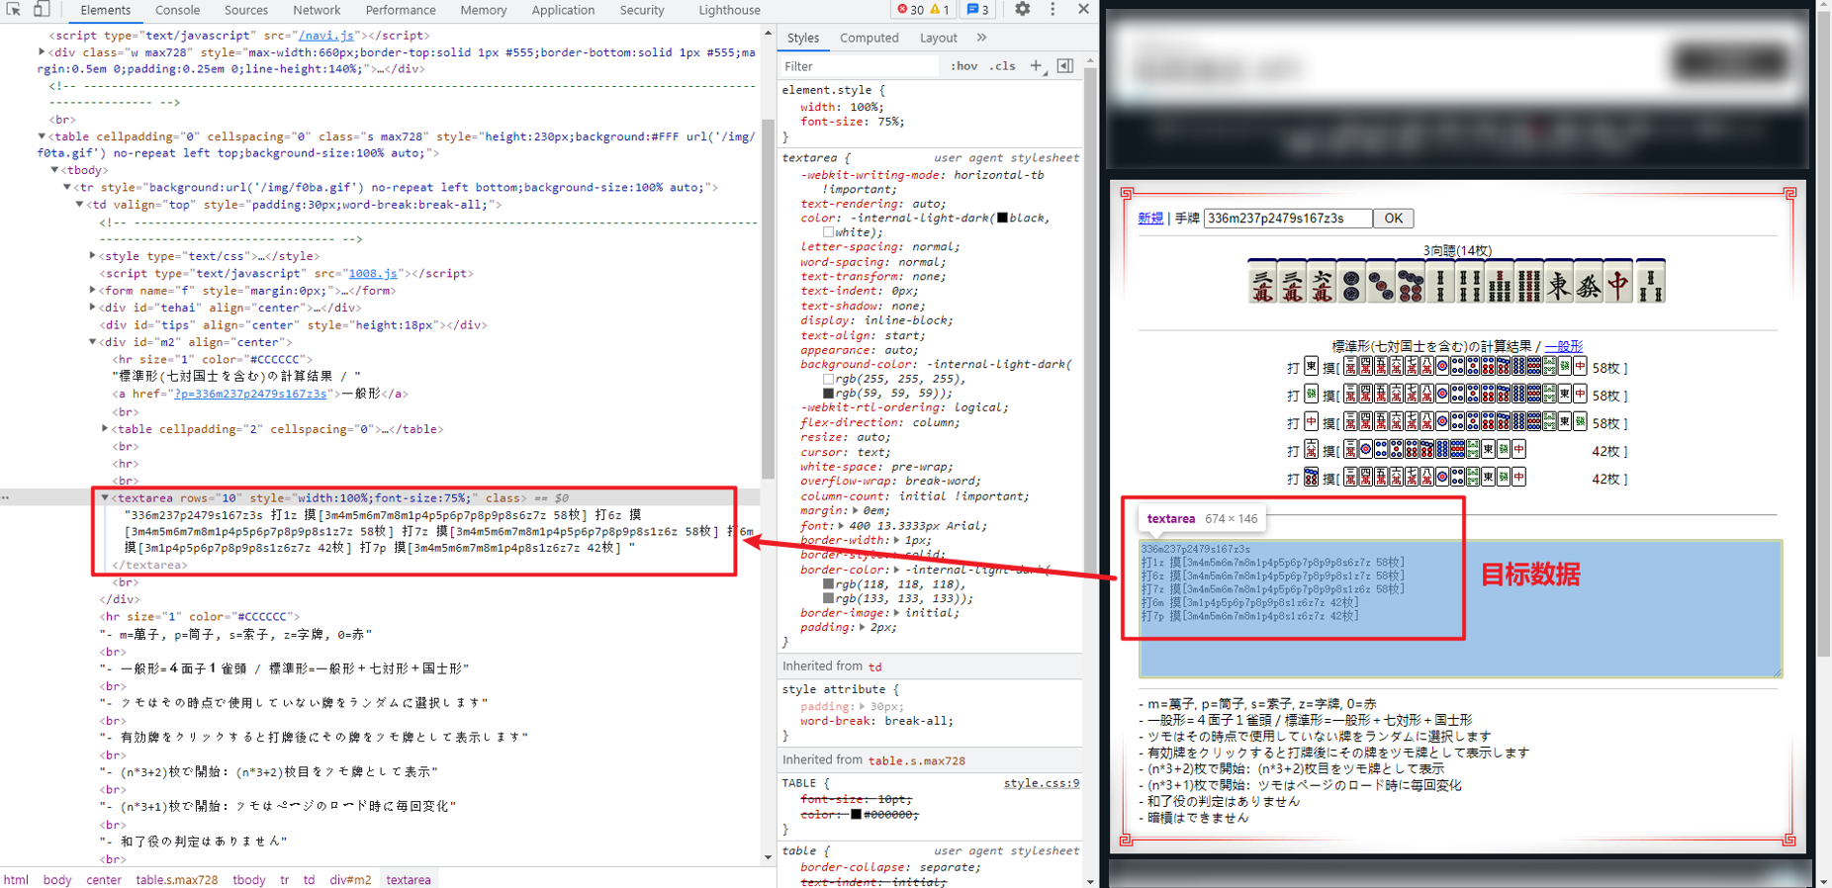
Task: Focus the Styles Filter input
Action: 859,66
